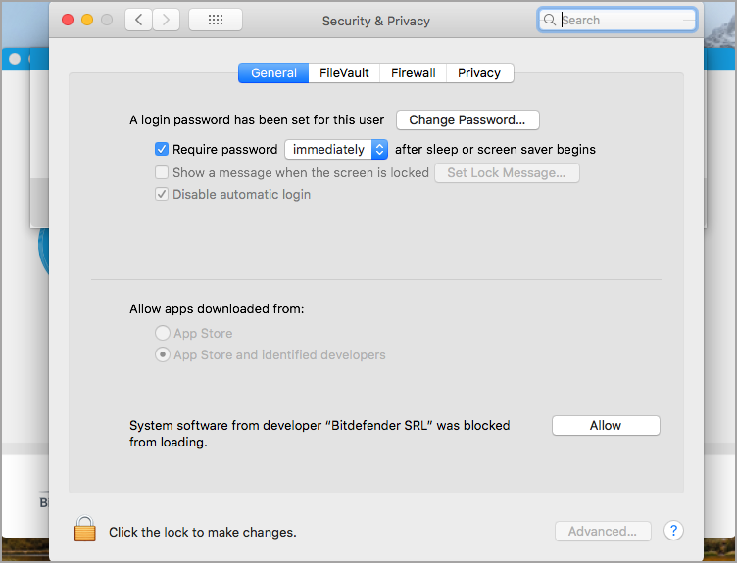Screen dimensions: 737x563
Task: Minimize window with the yellow button
Action: pos(87,20)
